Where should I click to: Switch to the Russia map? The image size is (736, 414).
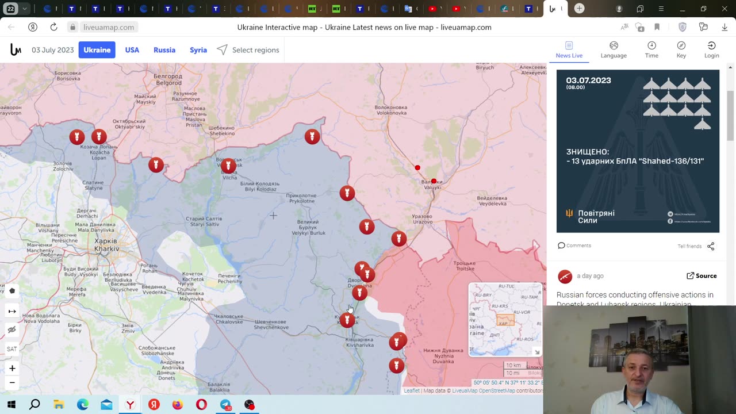tap(164, 50)
